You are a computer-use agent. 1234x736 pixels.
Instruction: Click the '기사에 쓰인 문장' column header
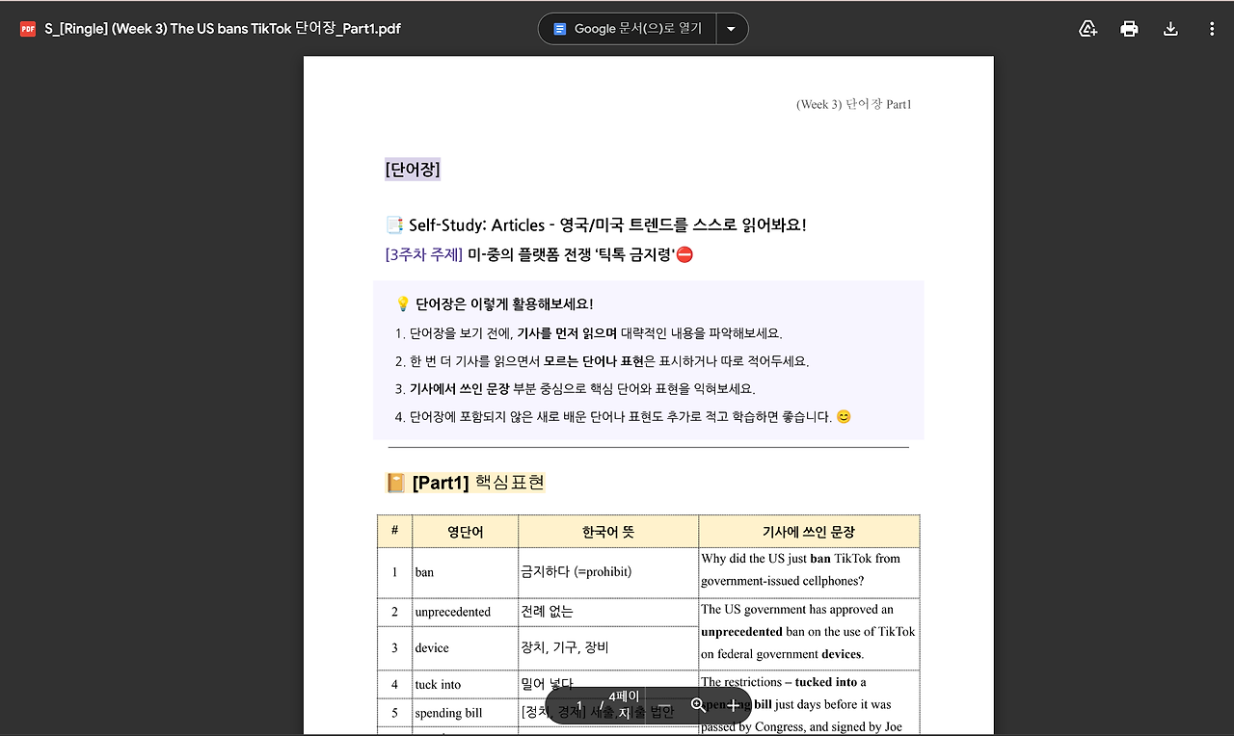pos(809,531)
